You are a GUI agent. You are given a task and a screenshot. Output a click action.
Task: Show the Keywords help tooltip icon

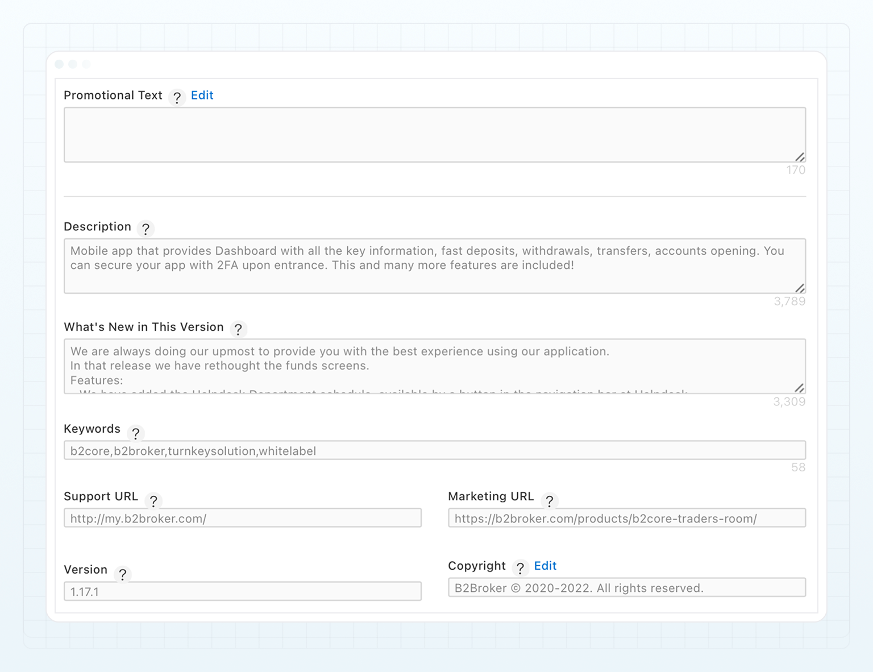(136, 434)
